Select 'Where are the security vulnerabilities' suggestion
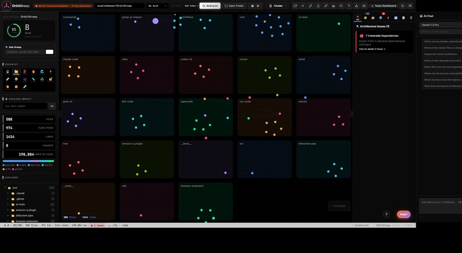 pyautogui.click(x=442, y=73)
